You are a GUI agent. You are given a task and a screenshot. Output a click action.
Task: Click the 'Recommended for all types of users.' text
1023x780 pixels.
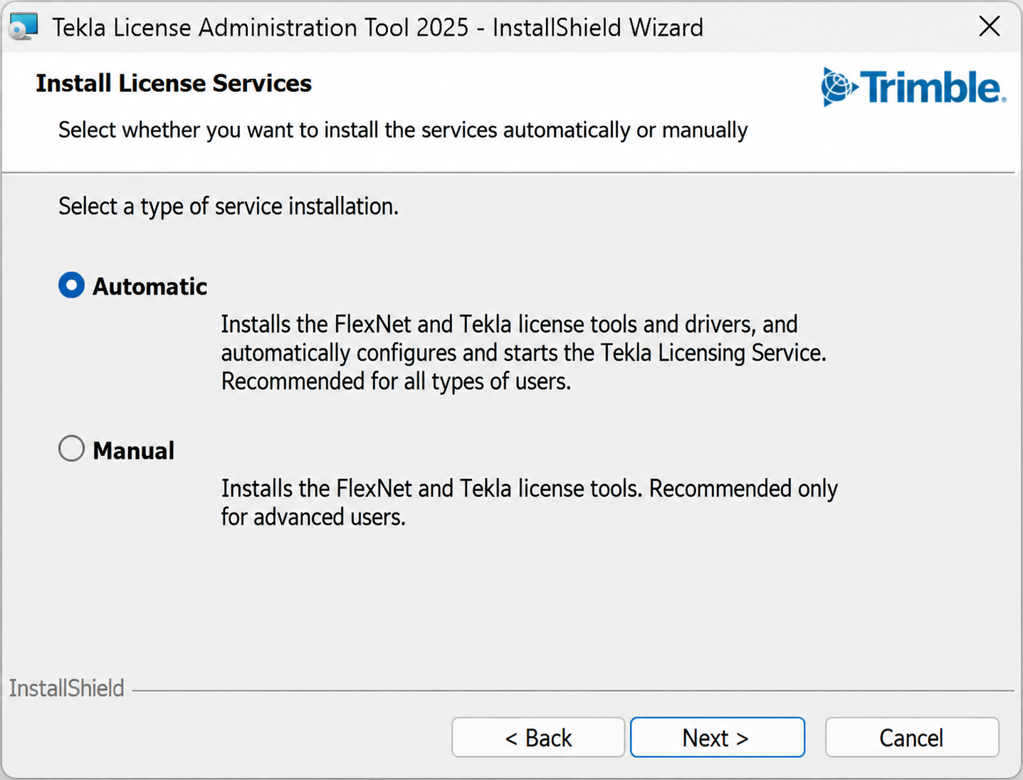coord(396,382)
